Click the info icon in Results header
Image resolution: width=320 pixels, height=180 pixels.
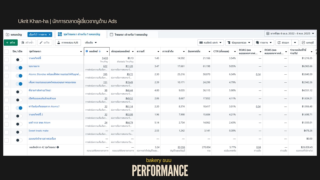pyautogui.click(x=87, y=51)
